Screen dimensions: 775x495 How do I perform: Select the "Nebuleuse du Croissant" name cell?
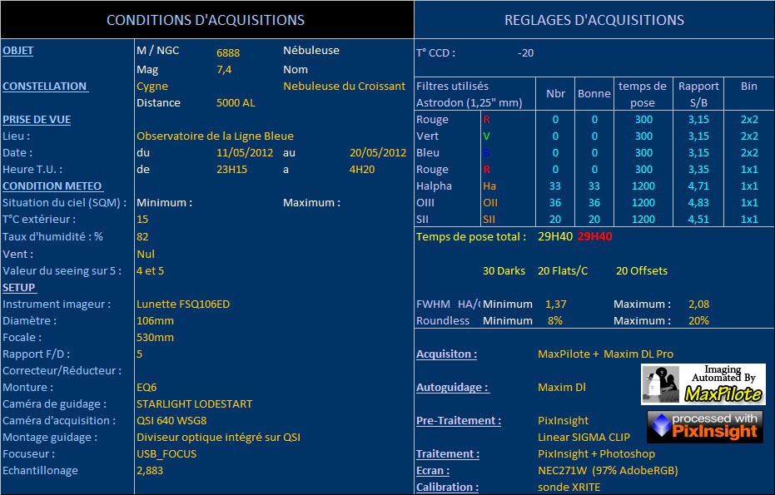[x=344, y=87]
